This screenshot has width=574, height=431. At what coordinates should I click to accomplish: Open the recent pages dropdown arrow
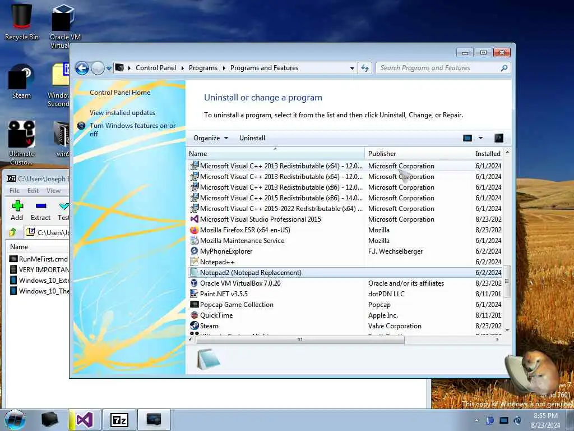coord(109,68)
